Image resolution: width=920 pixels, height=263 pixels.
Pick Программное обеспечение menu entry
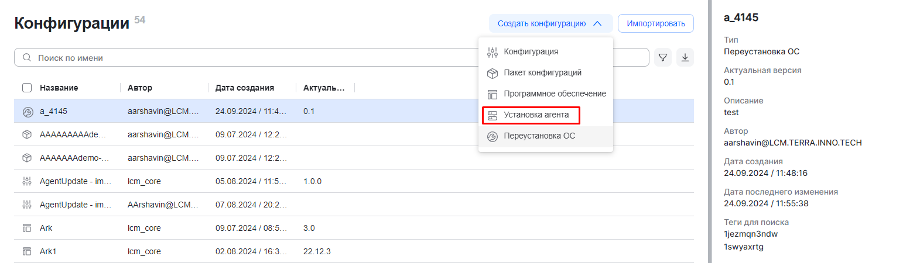tap(555, 94)
